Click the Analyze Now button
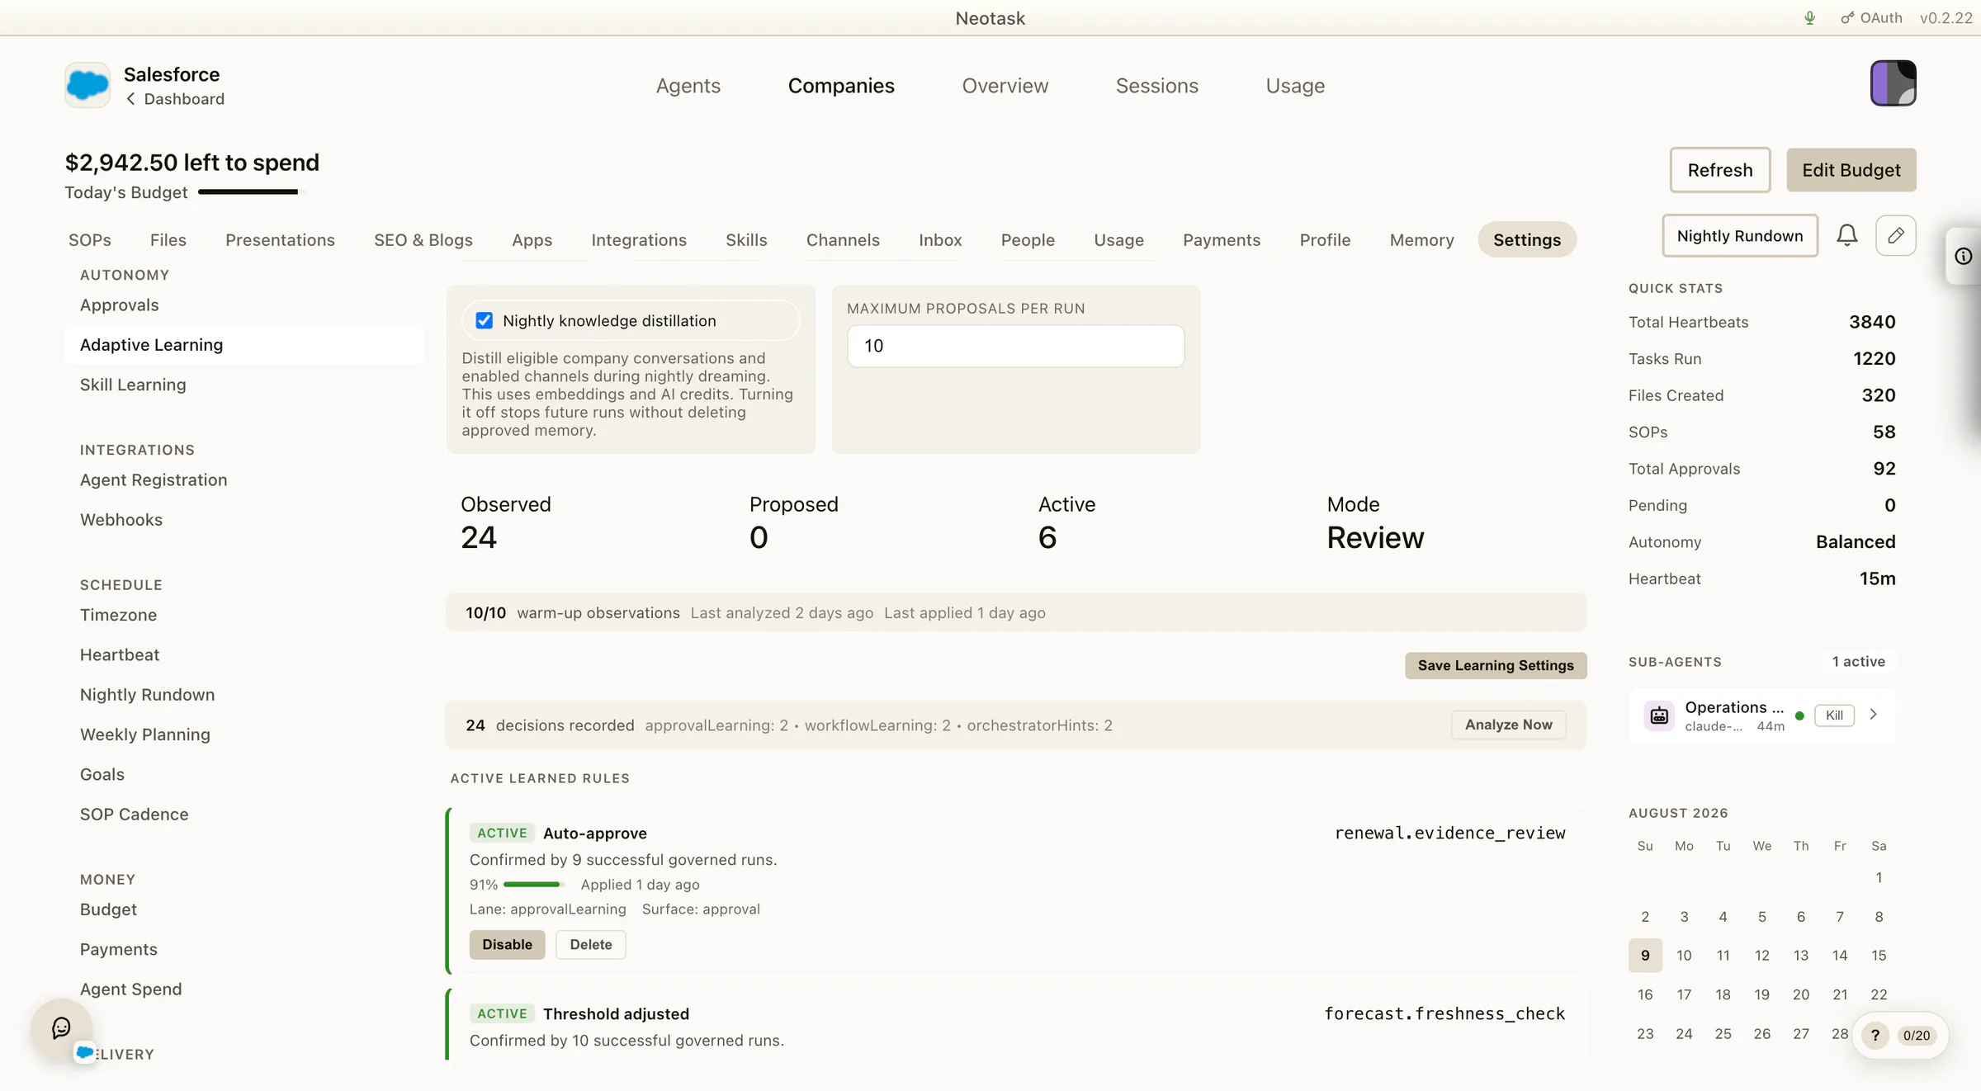This screenshot has height=1091, width=1981. pos(1508,725)
